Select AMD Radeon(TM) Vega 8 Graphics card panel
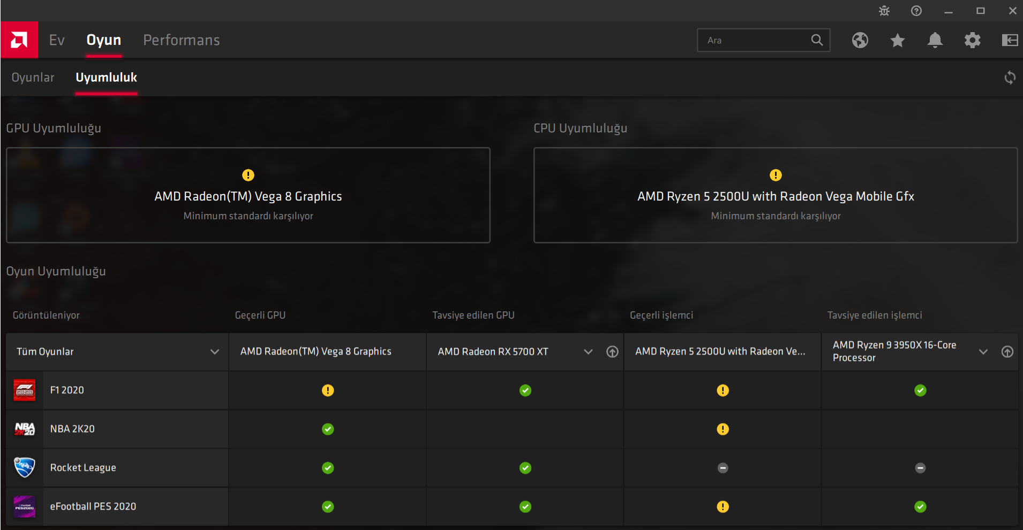The image size is (1023, 530). coord(248,195)
